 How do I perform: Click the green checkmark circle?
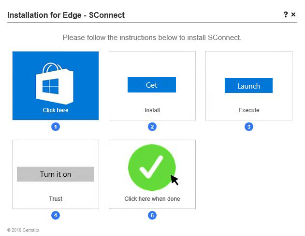tap(152, 168)
